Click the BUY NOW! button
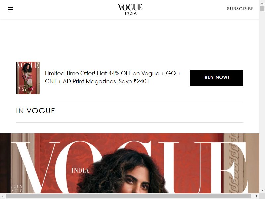Image resolution: width=265 pixels, height=199 pixels. tap(217, 78)
